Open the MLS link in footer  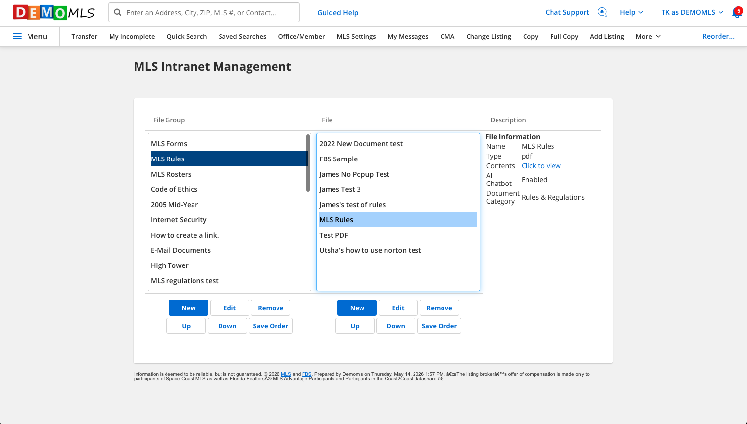286,374
